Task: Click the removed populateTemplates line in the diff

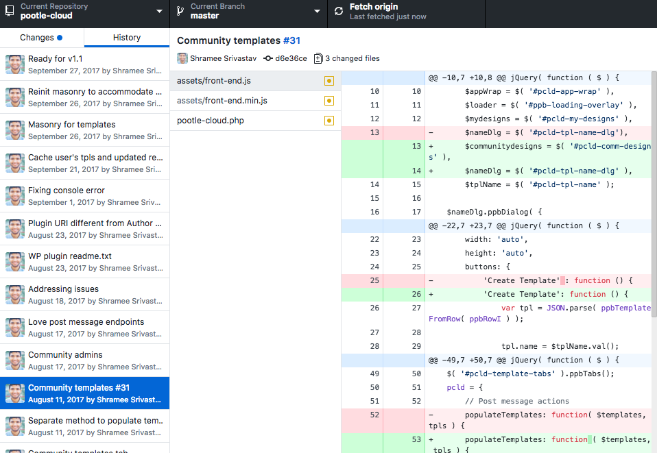Action: point(497,420)
